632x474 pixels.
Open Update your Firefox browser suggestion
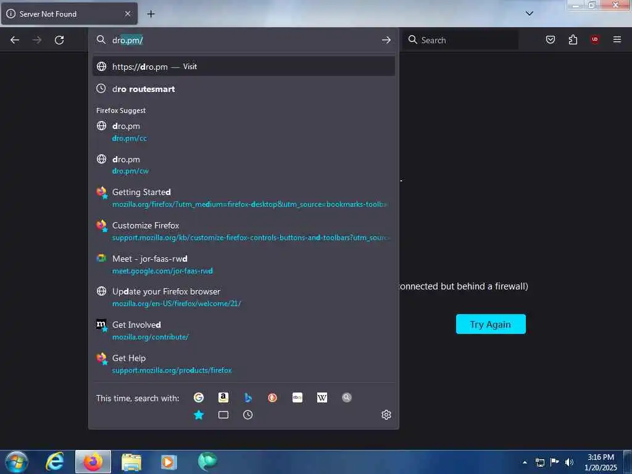(243, 297)
